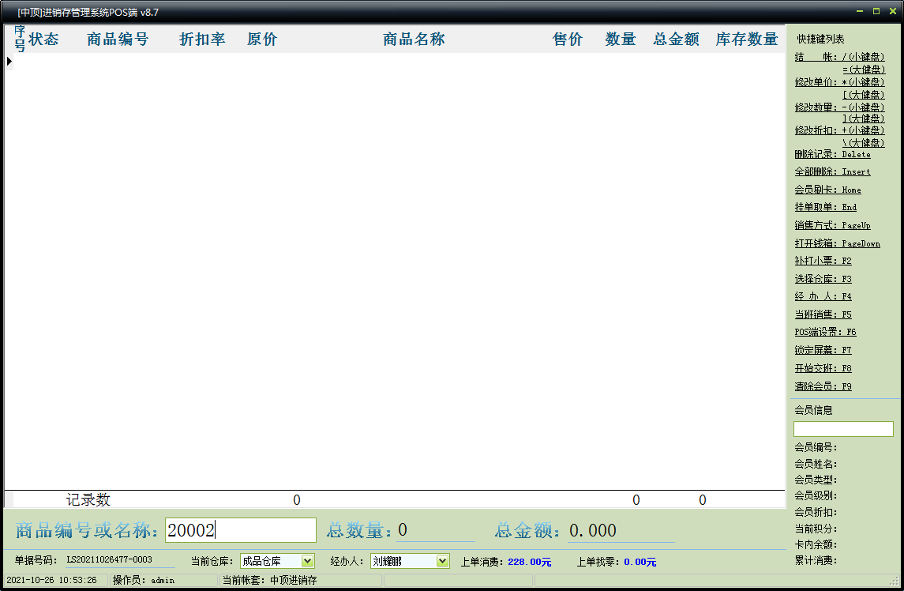904x591 pixels.
Task: Open the 经办人 dropdown arrow
Action: (x=442, y=561)
